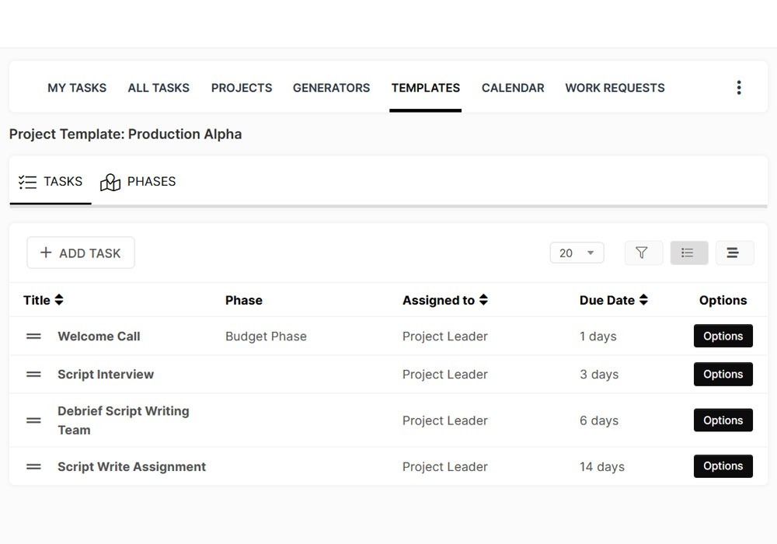Click the Script Write Assignment drag handle
The width and height of the screenshot is (777, 544).
pos(33,467)
